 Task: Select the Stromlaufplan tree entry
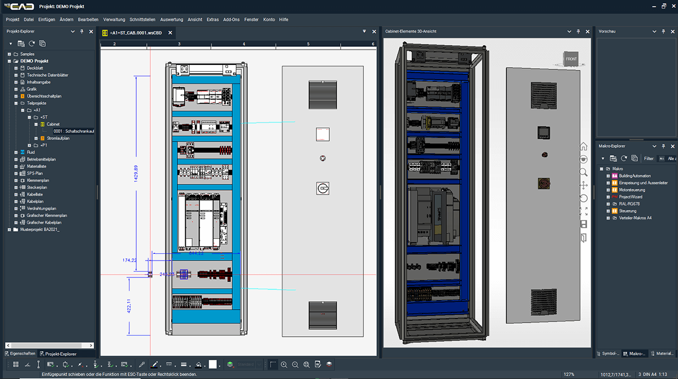57,138
